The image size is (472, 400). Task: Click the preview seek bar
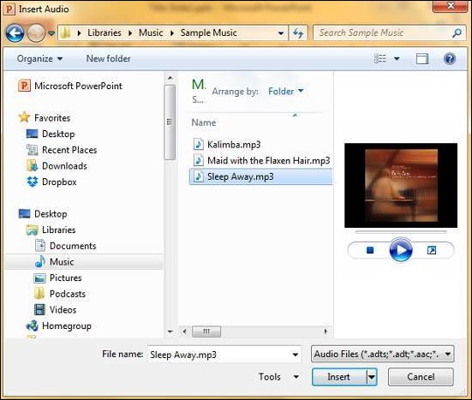[x=401, y=232]
